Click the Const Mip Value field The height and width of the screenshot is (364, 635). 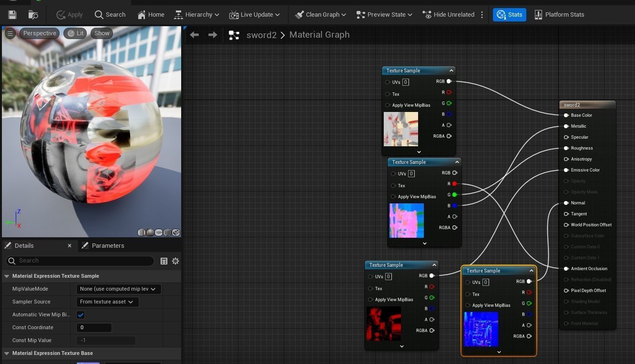(106, 341)
